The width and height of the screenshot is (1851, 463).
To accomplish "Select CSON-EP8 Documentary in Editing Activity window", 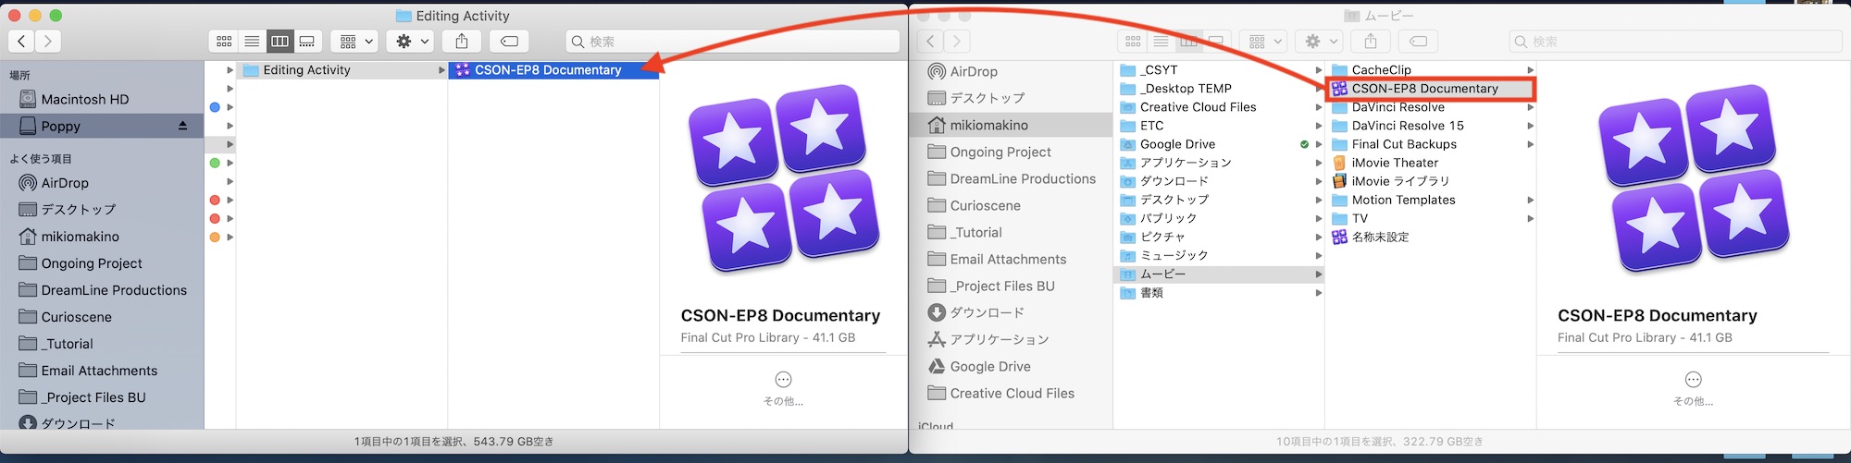I will point(553,70).
